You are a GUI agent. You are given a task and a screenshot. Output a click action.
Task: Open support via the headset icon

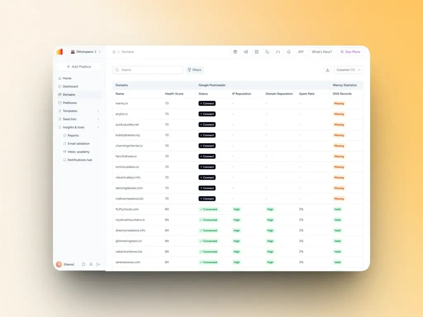(278, 52)
